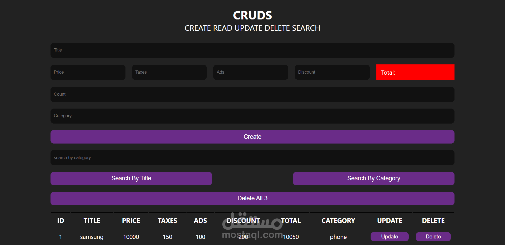The height and width of the screenshot is (245, 505).
Task: Click the Create button
Action: point(252,137)
